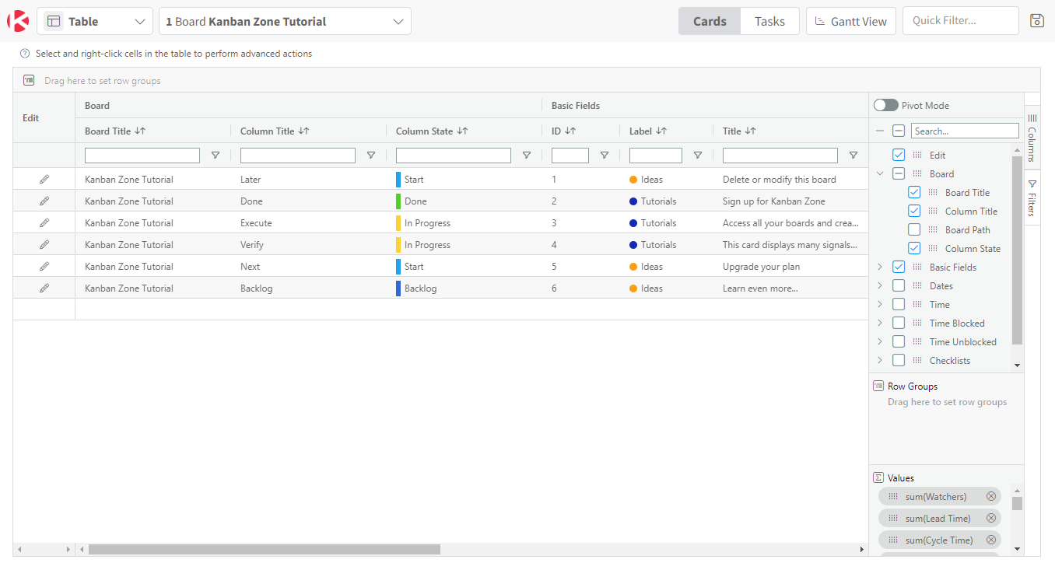1055x563 pixels.
Task: Collapse the Board group in columns panel
Action: tap(880, 173)
